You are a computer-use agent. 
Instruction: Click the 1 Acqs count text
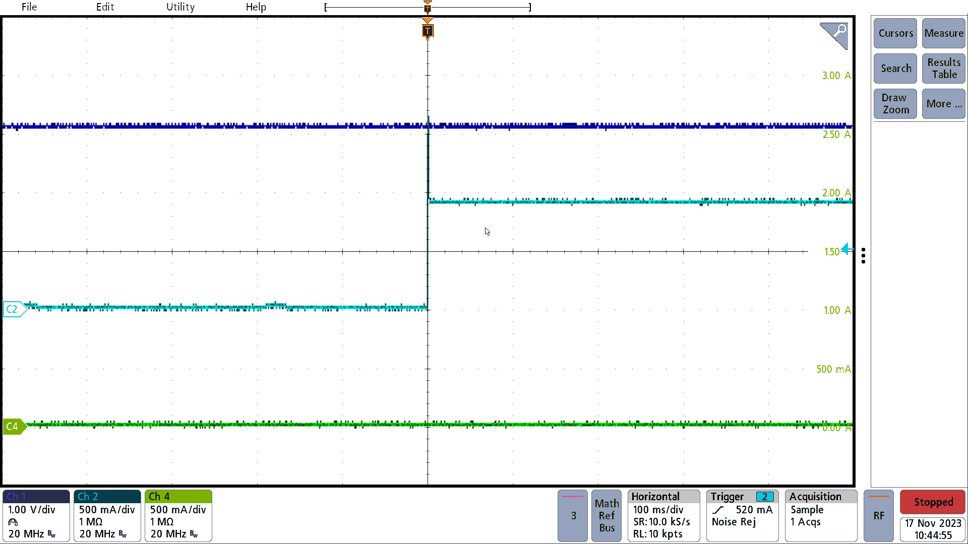[x=805, y=522]
